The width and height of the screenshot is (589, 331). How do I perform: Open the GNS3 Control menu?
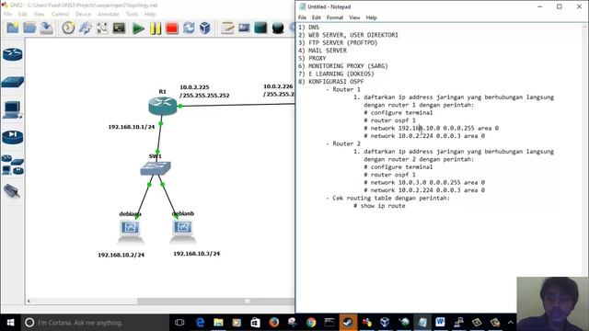pos(60,14)
